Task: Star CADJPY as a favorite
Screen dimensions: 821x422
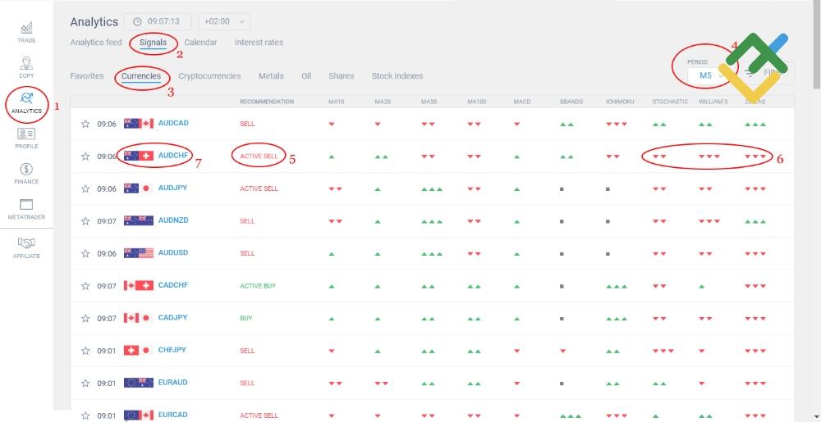Action: (85, 318)
